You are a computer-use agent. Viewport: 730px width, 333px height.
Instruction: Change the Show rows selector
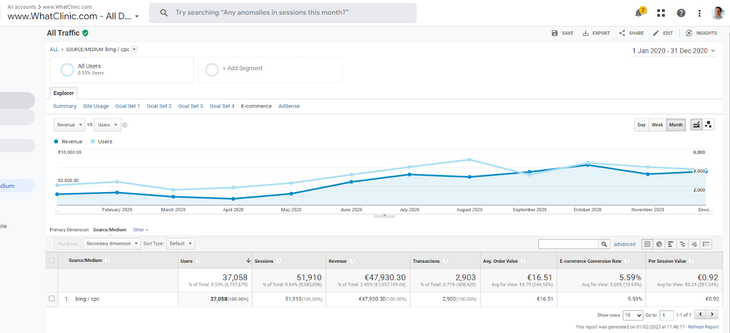633,315
